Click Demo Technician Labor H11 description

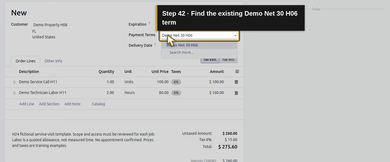(43, 93)
